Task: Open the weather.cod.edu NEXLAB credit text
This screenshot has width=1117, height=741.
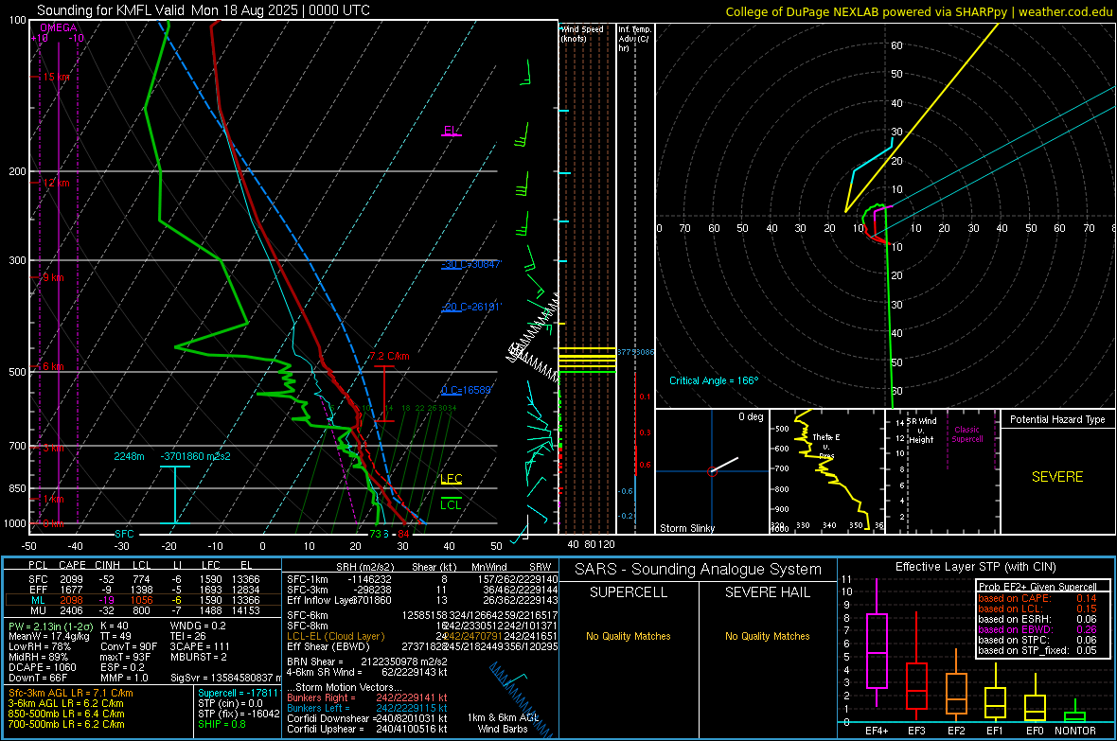Action: [x=918, y=11]
